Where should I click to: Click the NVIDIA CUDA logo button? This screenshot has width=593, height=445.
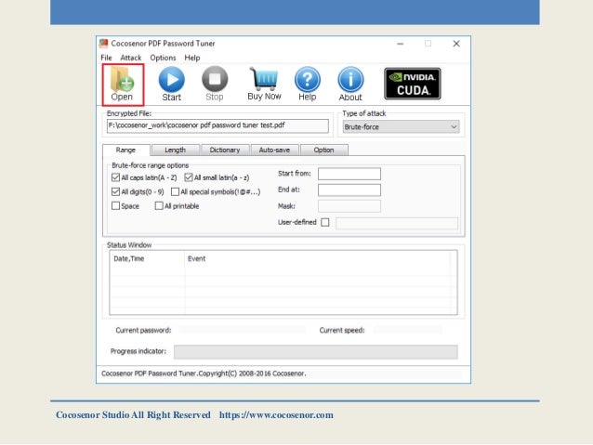pyautogui.click(x=413, y=84)
